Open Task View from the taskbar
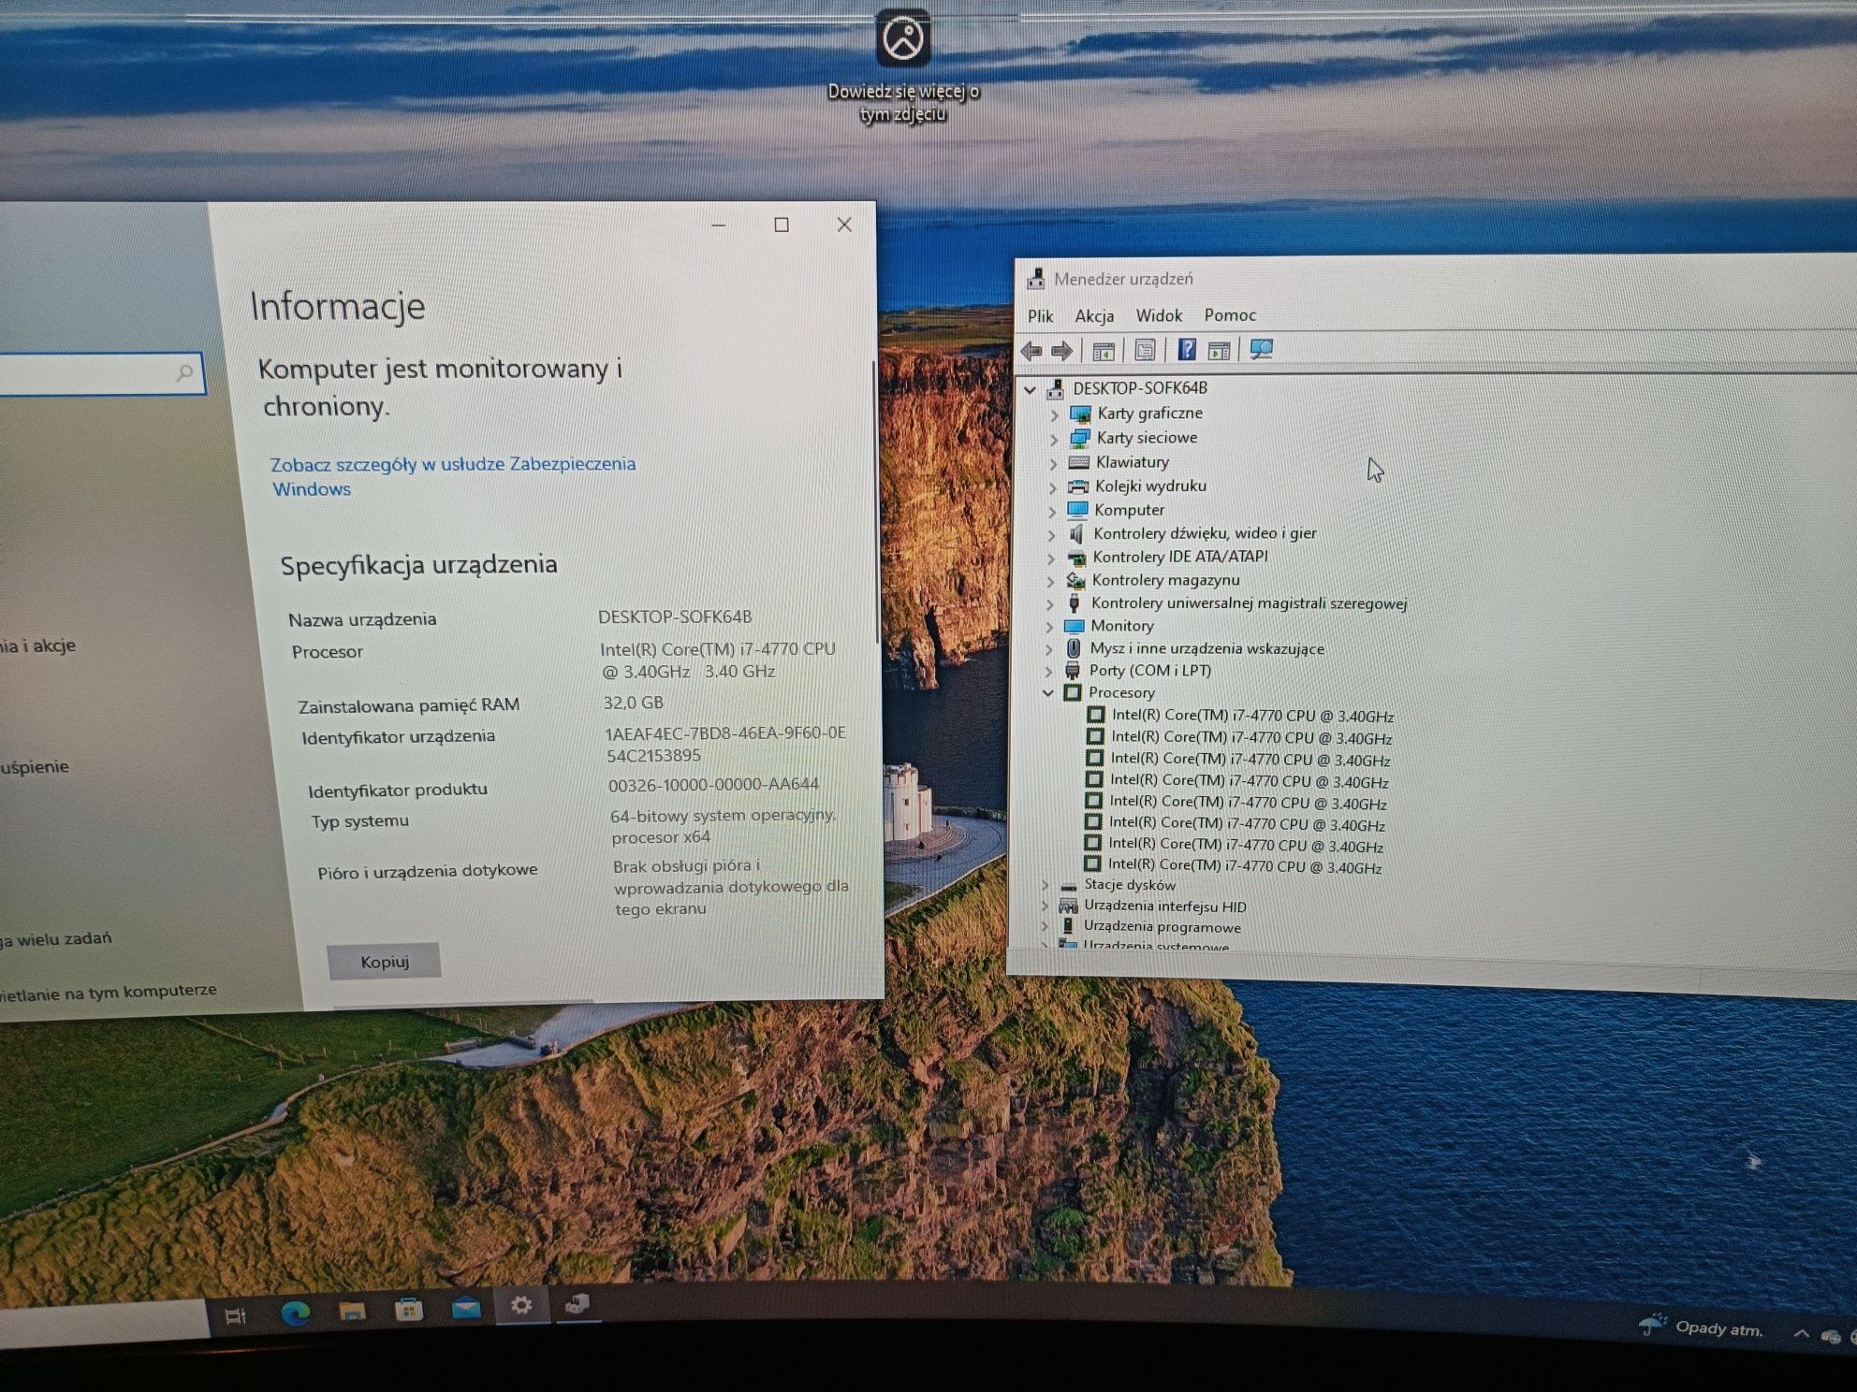The height and width of the screenshot is (1392, 1857). pyautogui.click(x=236, y=1316)
